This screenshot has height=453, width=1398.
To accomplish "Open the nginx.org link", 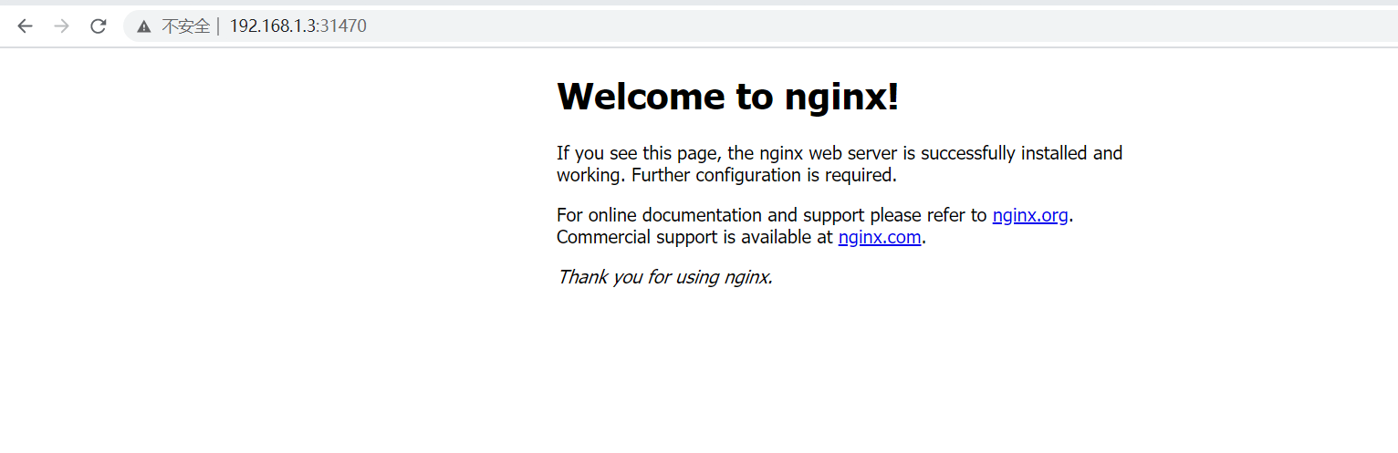I will 1030,215.
